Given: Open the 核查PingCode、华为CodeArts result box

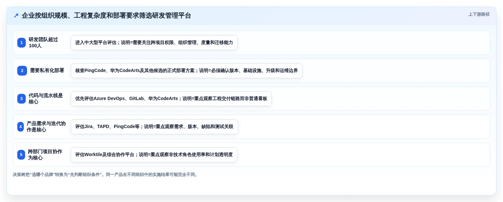Looking at the screenshot, I should 186,71.
